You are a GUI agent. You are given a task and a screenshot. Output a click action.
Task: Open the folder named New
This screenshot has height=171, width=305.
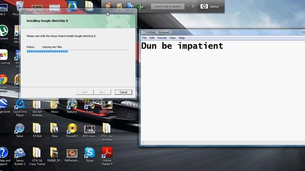54,128
